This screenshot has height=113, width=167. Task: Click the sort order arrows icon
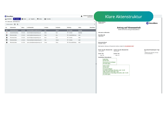tap(18, 24)
